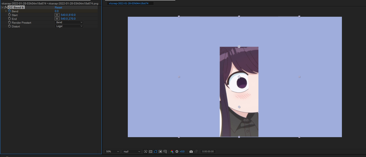The image size is (366, 157).
Task: Click the End point crosshair picker
Action: point(57,19)
